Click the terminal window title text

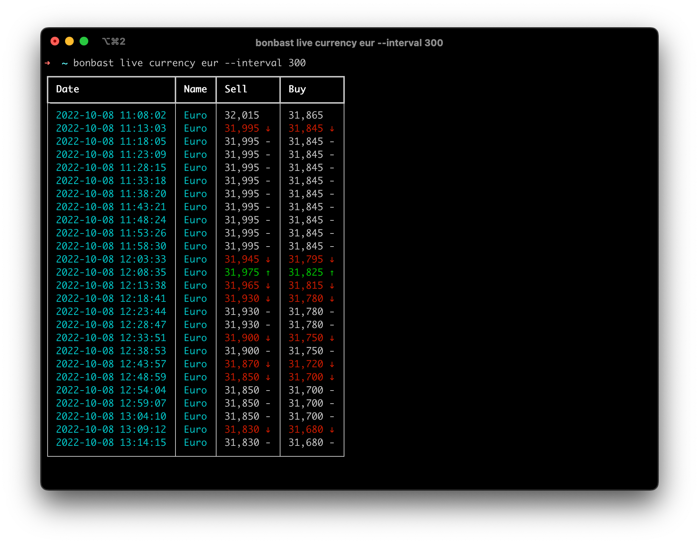349,43
